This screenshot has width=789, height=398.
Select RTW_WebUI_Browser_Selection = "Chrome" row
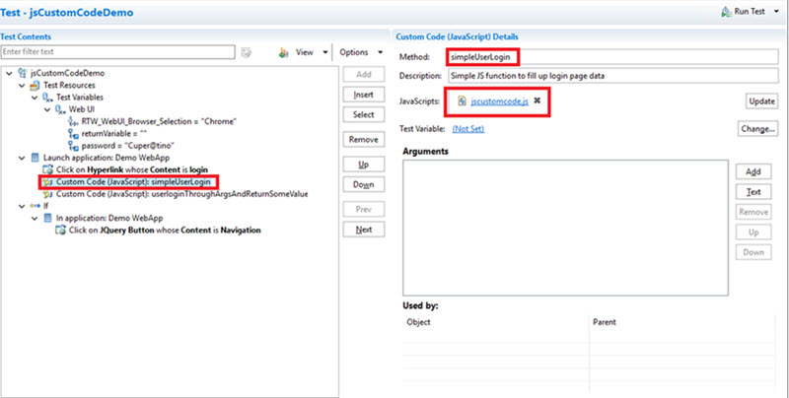click(159, 121)
